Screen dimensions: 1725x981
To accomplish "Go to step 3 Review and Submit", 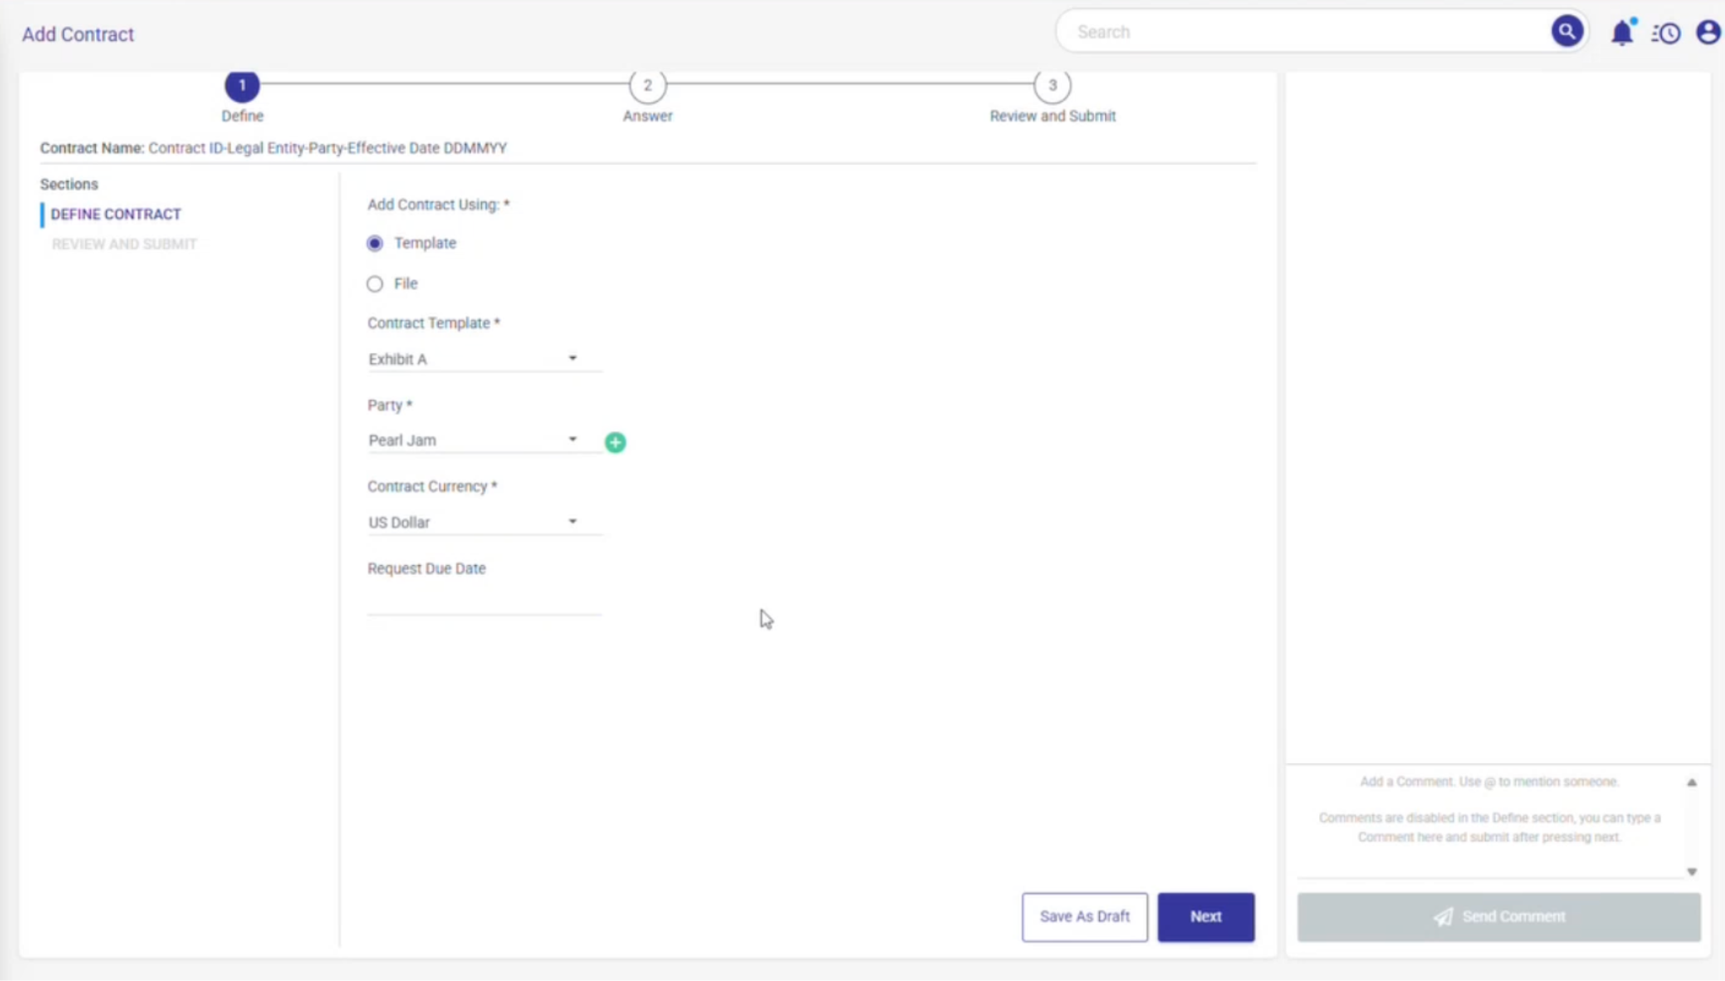I will 1052,85.
